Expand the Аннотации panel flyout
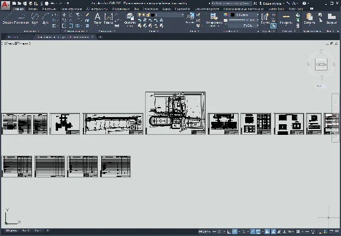The height and width of the screenshot is (236, 341). pos(107,31)
